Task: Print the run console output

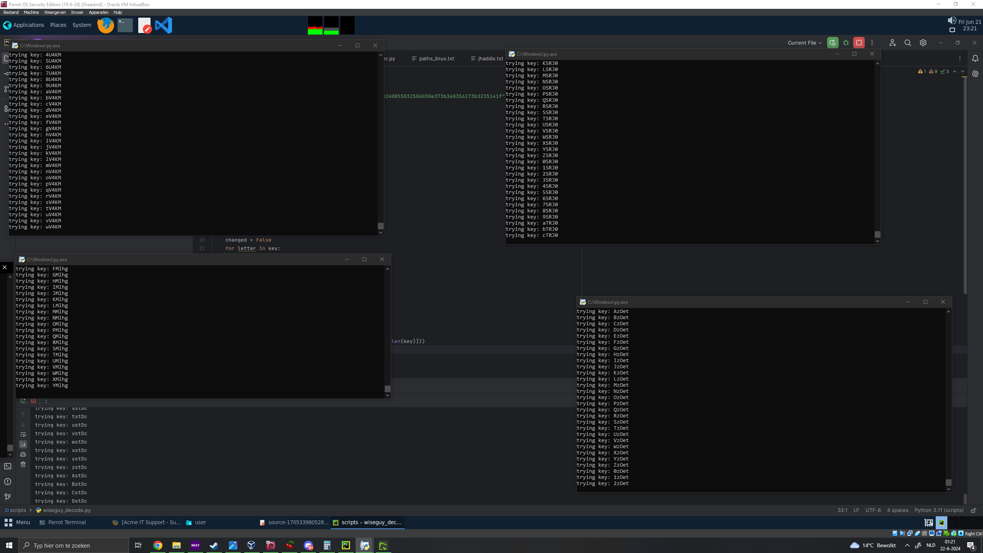Action: pyautogui.click(x=23, y=454)
